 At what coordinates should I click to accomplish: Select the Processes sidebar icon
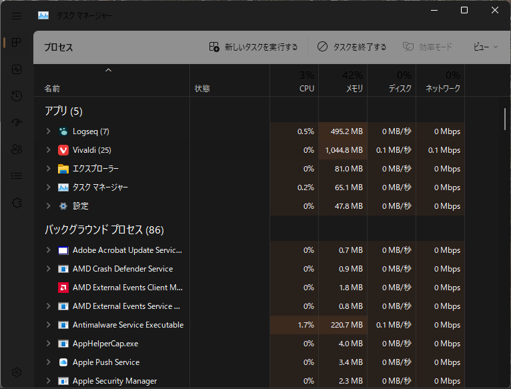coord(17,43)
